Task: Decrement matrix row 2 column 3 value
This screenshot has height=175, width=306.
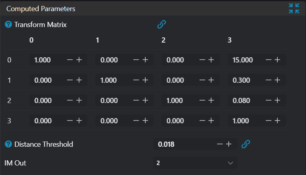Action: [x=268, y=101]
